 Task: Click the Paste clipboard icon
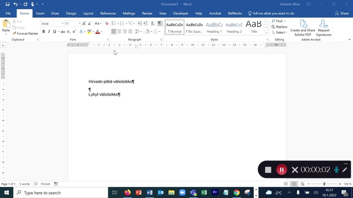click(6, 24)
